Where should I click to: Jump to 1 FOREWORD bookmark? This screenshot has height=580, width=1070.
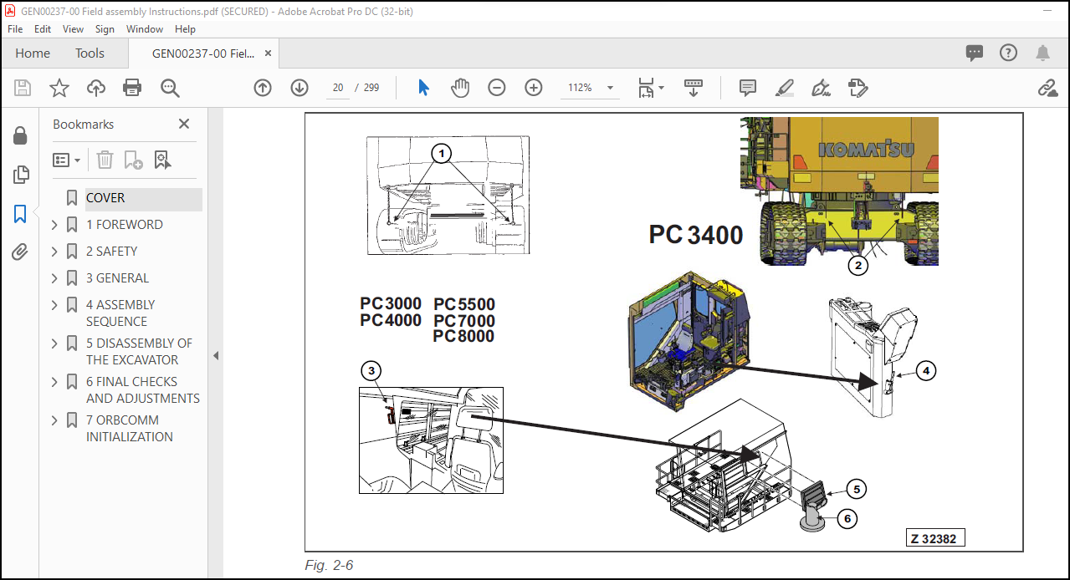[x=125, y=225]
